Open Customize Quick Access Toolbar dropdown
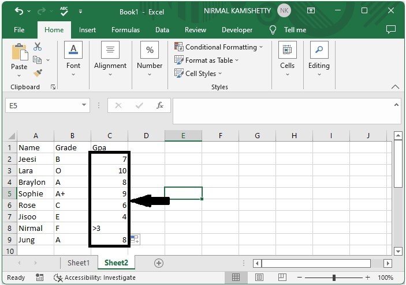Viewport: 406px width, 285px height. [80, 12]
